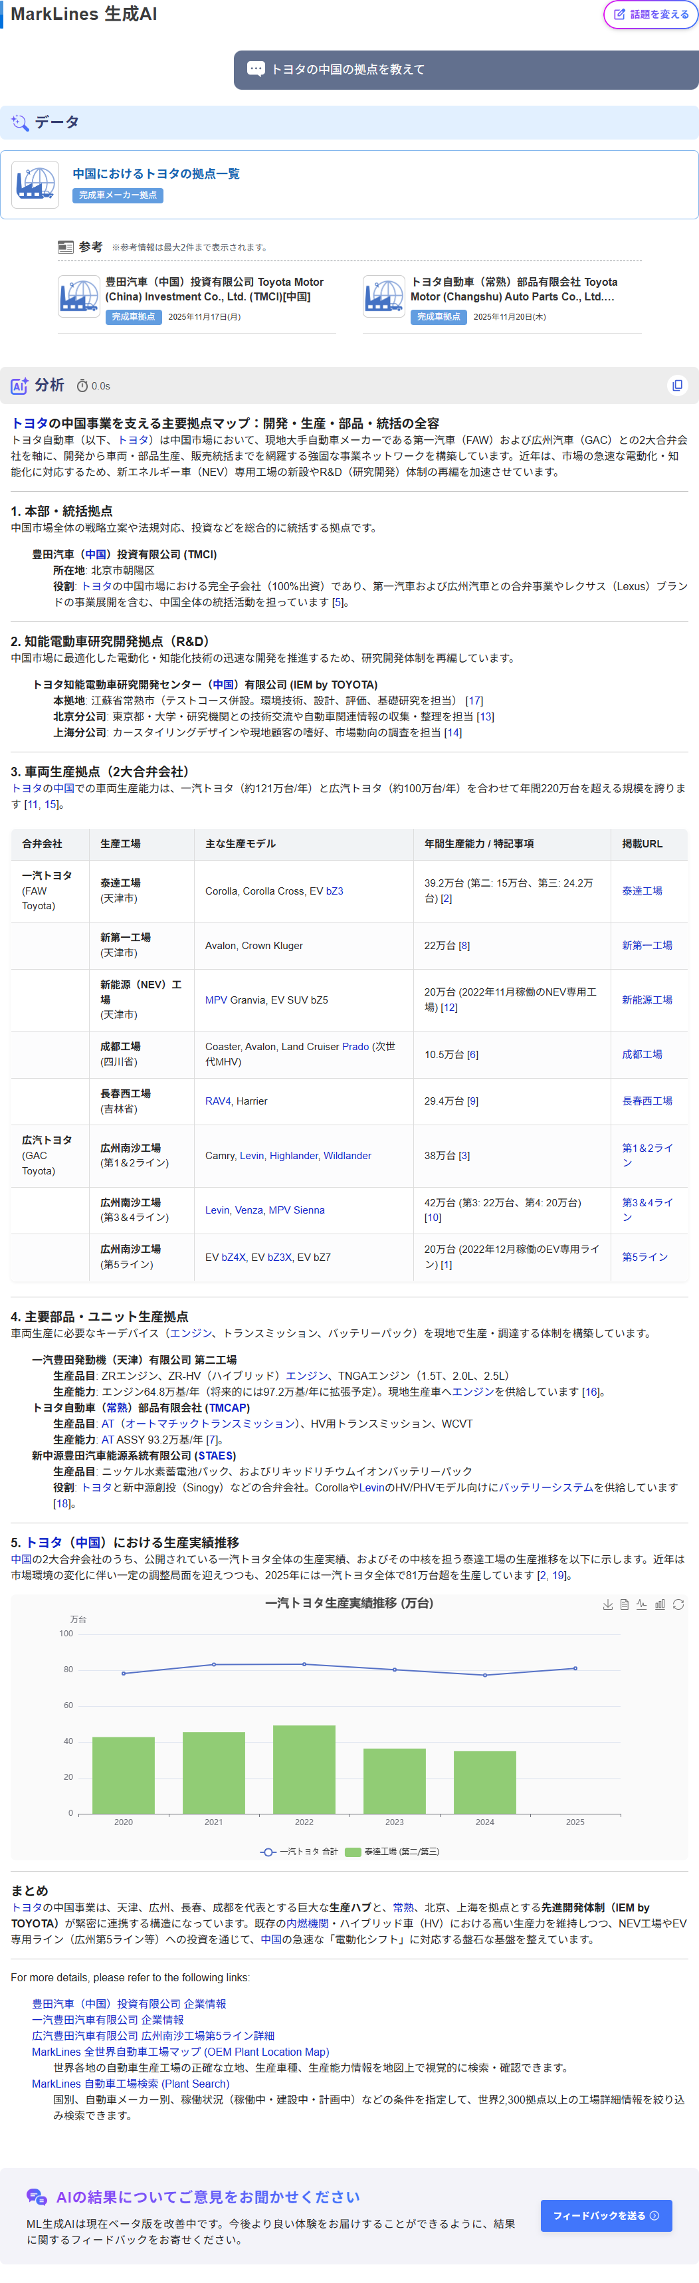Click the STAES link in parts section

[215, 1456]
